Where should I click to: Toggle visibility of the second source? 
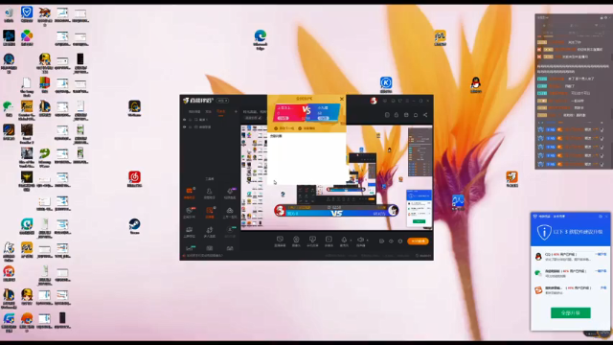coord(185,127)
